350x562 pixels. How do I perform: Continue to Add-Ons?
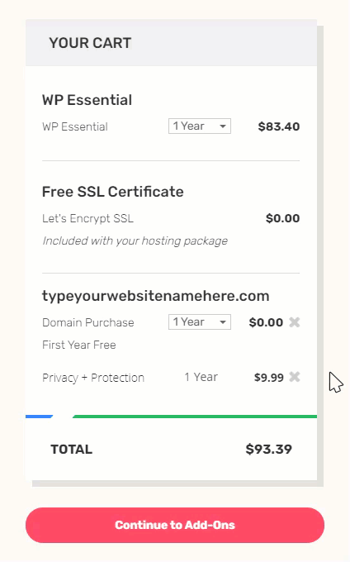click(x=175, y=525)
